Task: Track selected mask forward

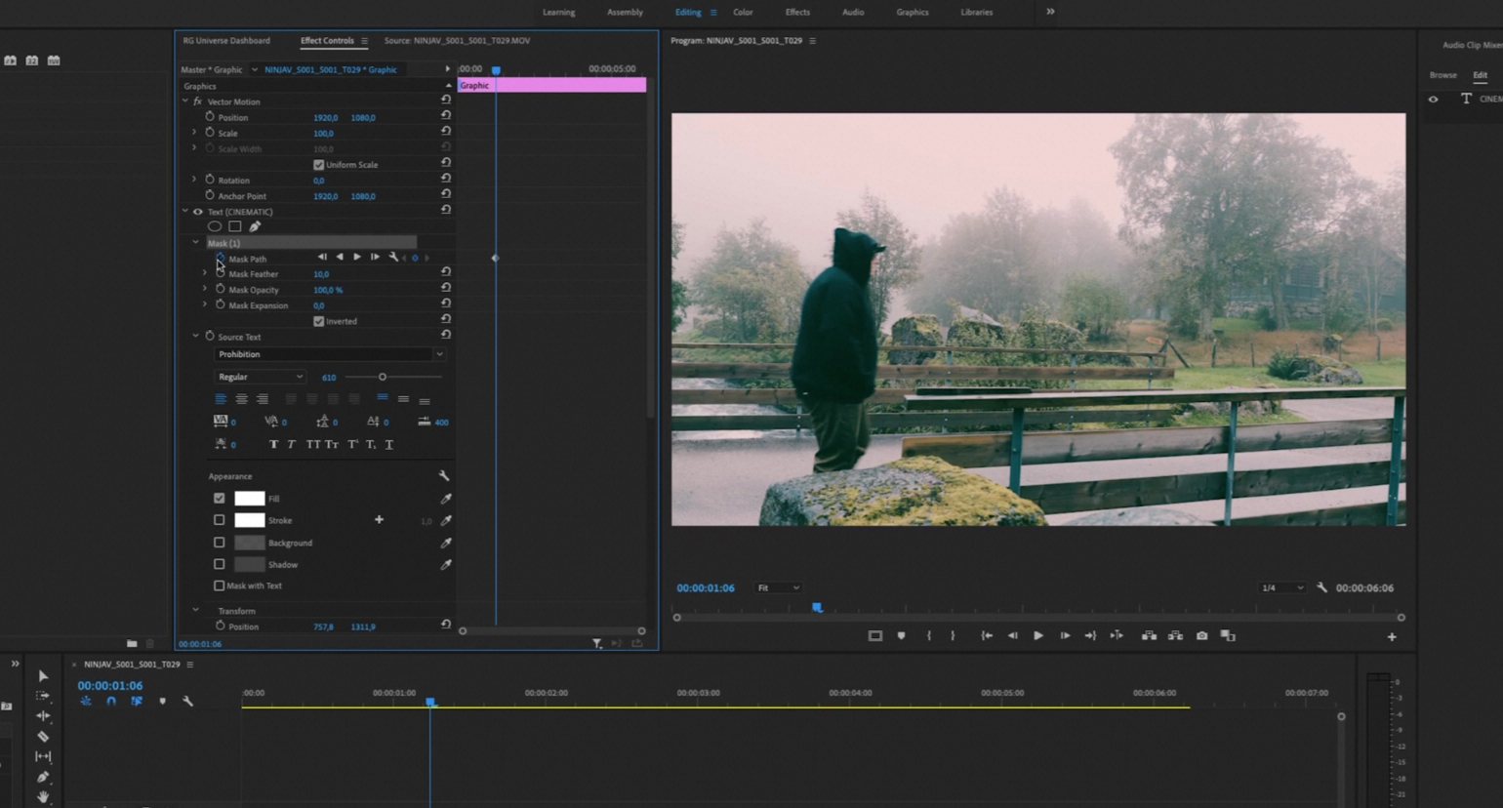Action: click(x=357, y=258)
